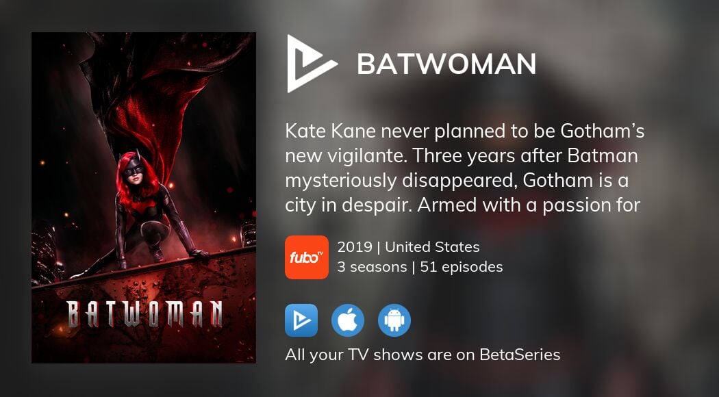Viewport: 719px width, 397px height.
Task: Click the Batwoman logo text on the poster
Action: click(144, 314)
